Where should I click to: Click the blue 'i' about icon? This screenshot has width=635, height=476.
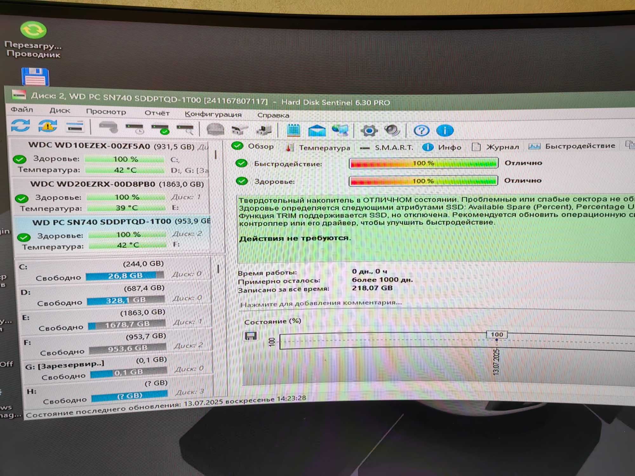coord(445,130)
